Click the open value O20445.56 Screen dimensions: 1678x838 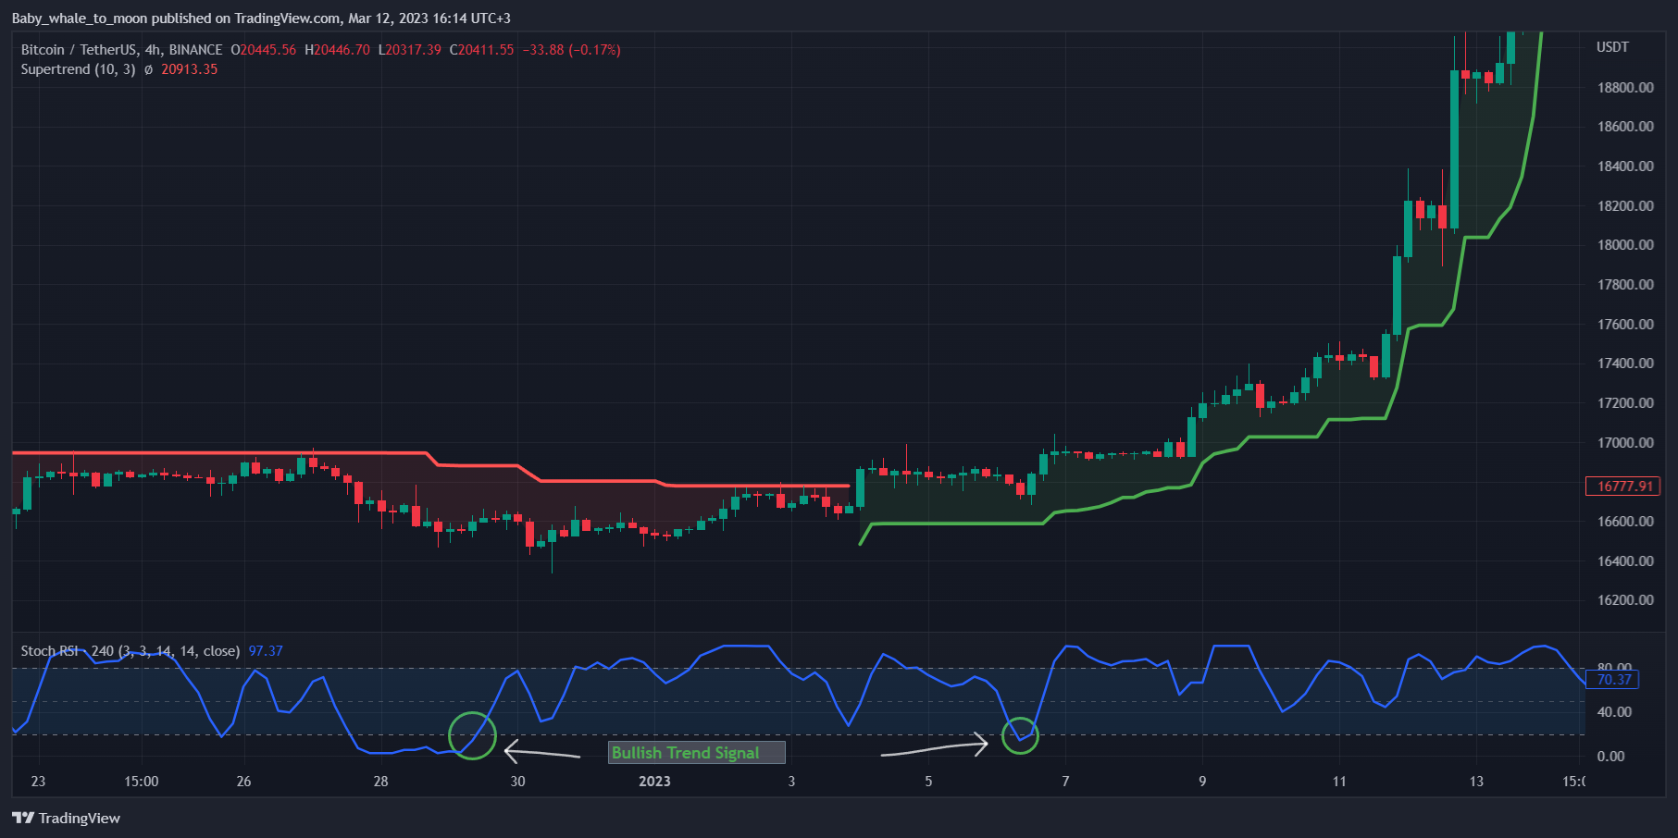pyautogui.click(x=264, y=50)
